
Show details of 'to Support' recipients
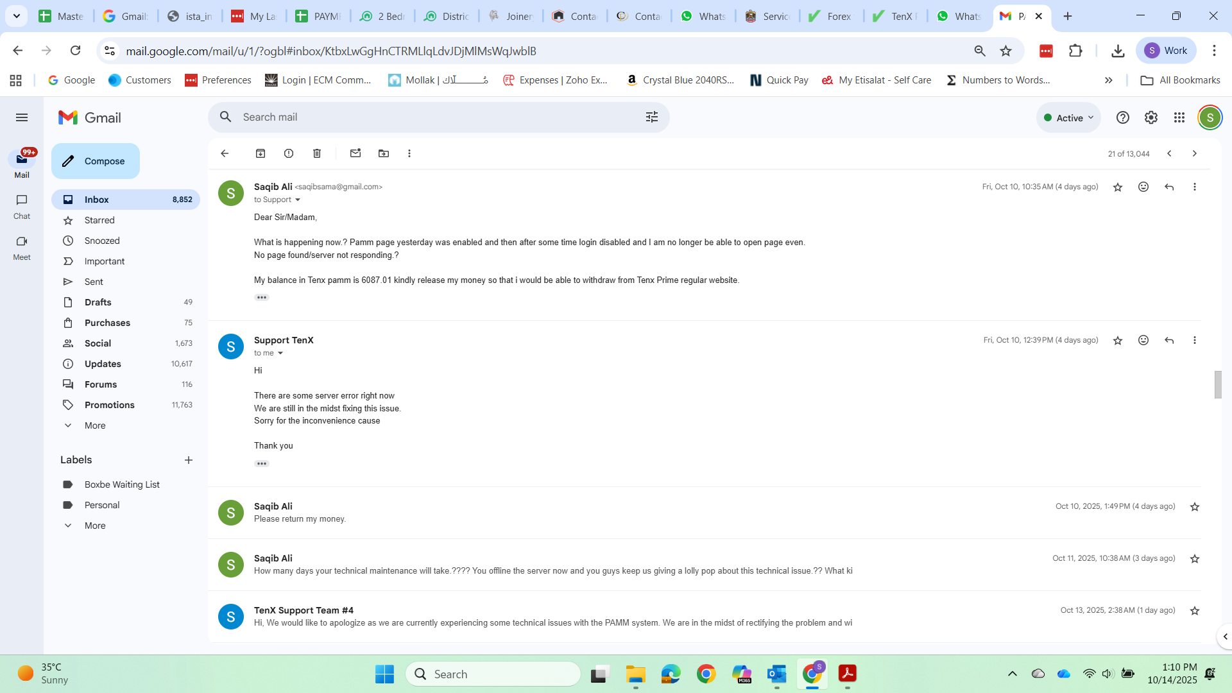(298, 200)
